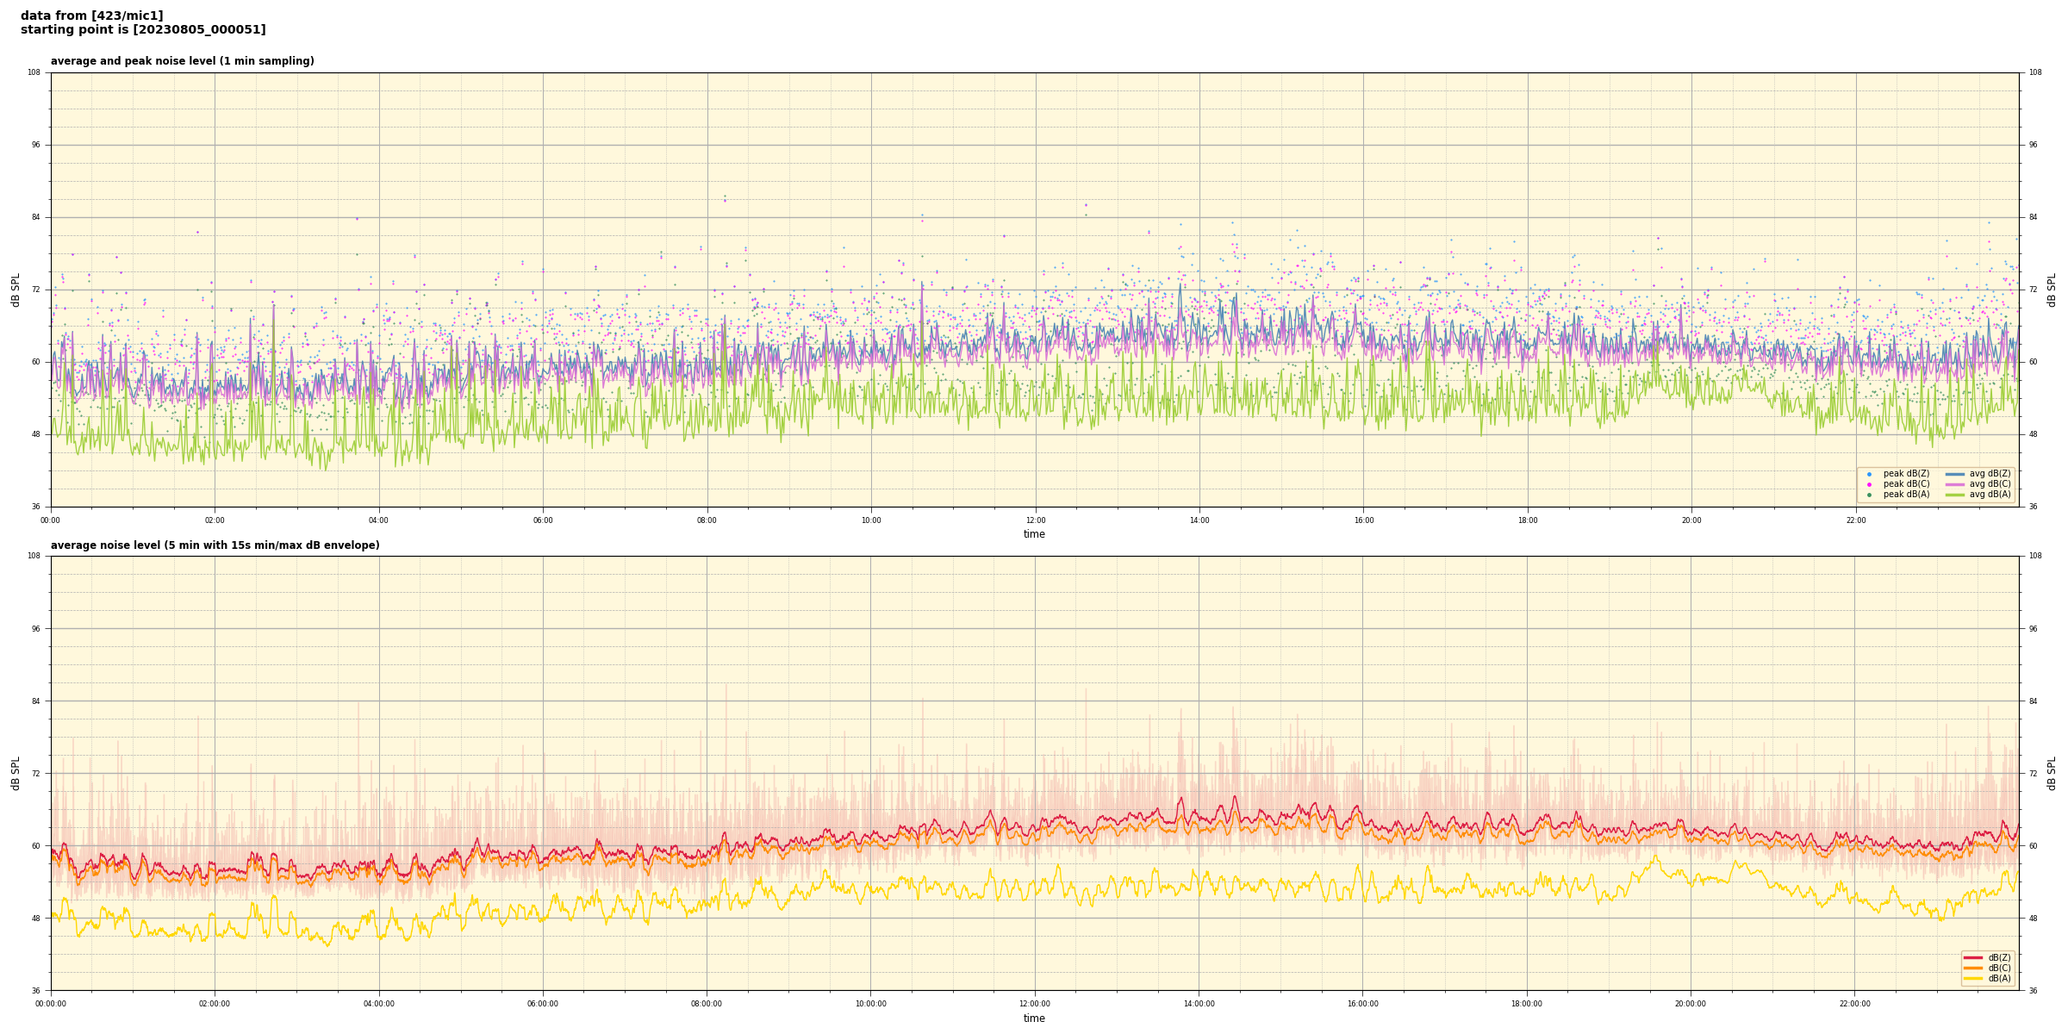Click the 'average and peak noise level' chart title
The image size is (2068, 1034).
pyautogui.click(x=182, y=61)
